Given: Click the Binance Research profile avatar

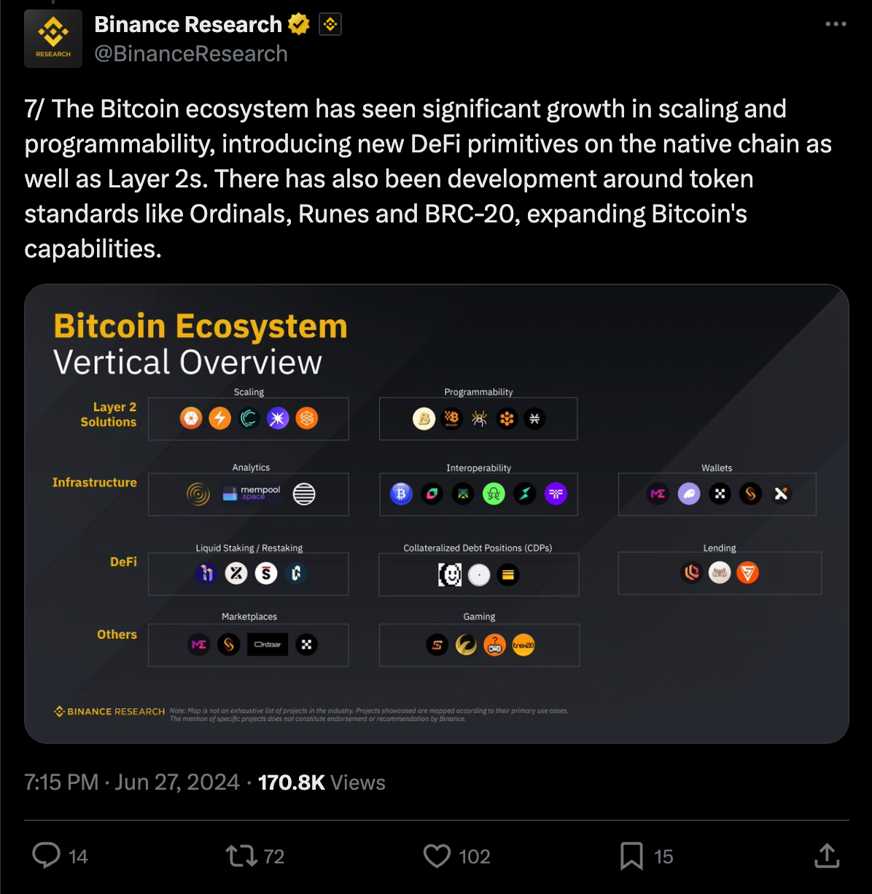Looking at the screenshot, I should coord(53,39).
